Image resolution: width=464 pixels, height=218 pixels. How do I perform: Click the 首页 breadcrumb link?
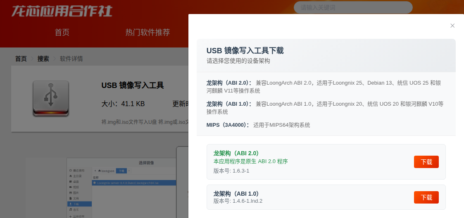click(21, 59)
